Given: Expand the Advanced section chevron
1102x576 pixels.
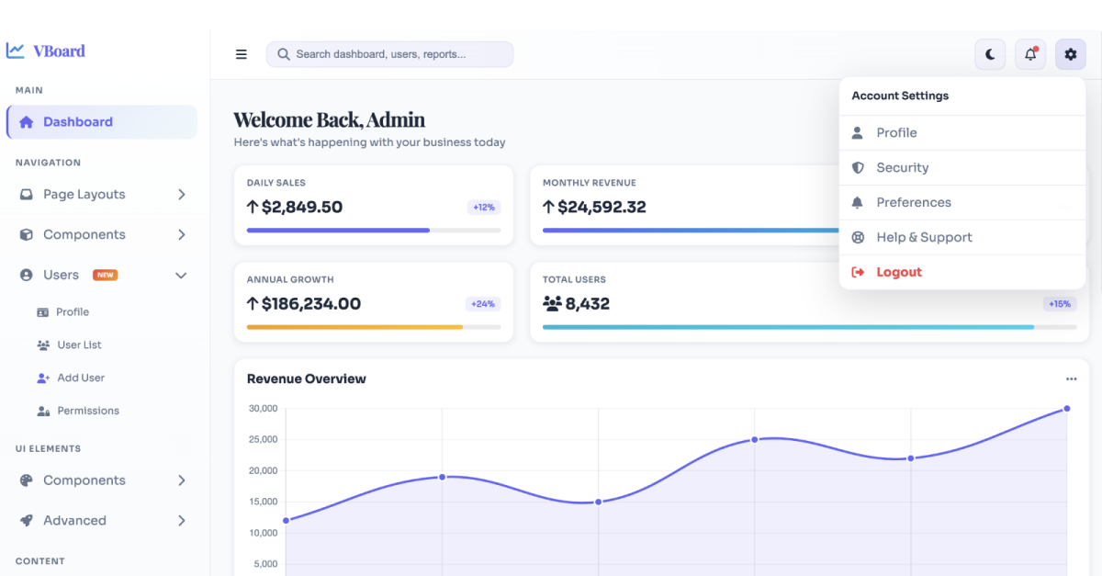Looking at the screenshot, I should coord(182,521).
